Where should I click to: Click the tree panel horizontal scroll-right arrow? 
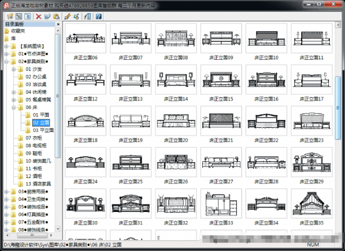(51, 235)
